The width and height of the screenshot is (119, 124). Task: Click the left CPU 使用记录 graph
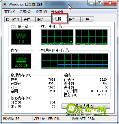(57, 37)
